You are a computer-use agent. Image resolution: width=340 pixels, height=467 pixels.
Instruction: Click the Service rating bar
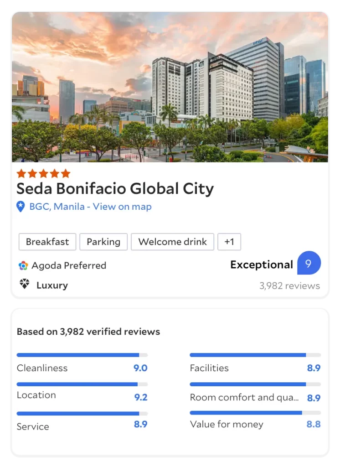click(82, 414)
